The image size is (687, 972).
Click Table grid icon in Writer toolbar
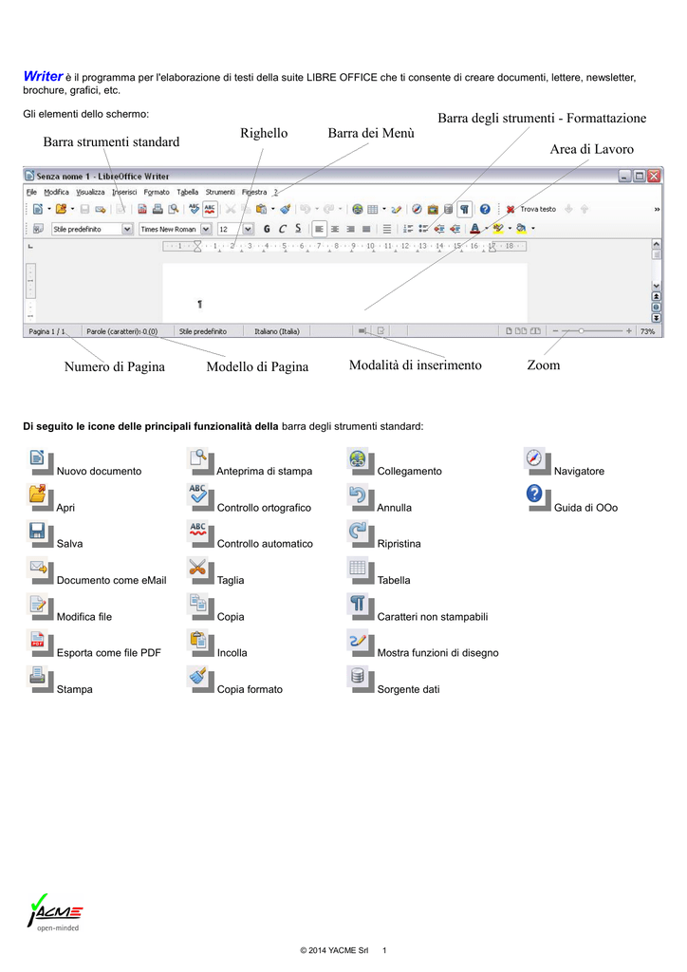click(372, 210)
